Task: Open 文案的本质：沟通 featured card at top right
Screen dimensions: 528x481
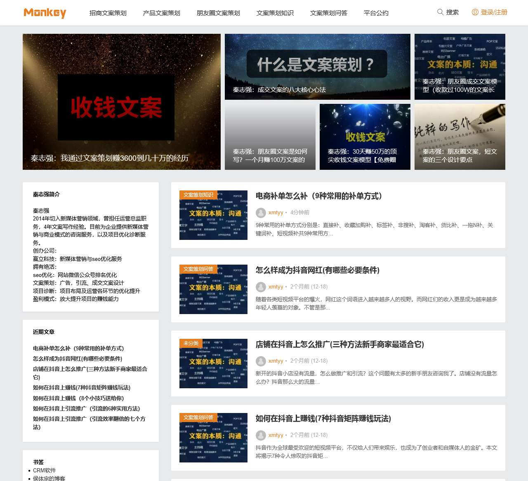Action: click(x=460, y=67)
